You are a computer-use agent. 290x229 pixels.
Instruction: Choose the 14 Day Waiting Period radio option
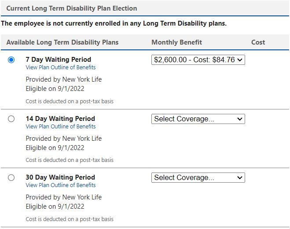pos(11,119)
